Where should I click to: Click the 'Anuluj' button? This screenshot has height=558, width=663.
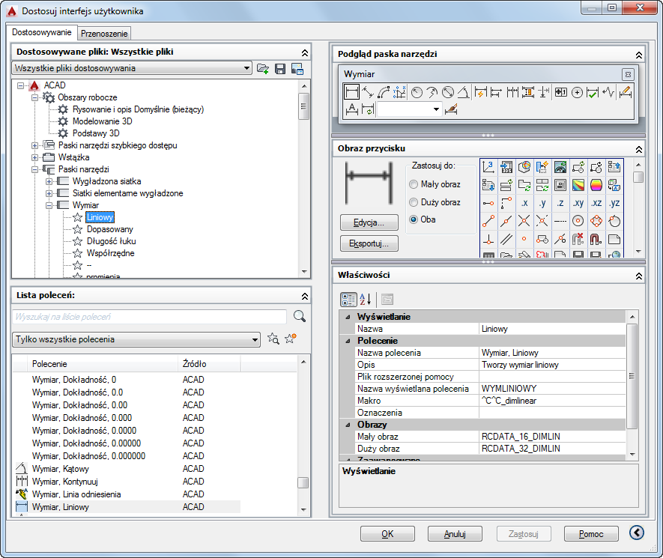pos(455,534)
